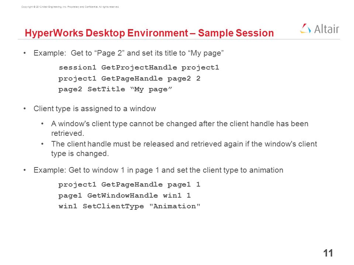Click code line 'page1 GetWindowHandle win1 1'
The image size is (354, 265).
[x=125, y=195]
